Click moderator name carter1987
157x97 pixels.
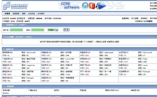(70, 59)
